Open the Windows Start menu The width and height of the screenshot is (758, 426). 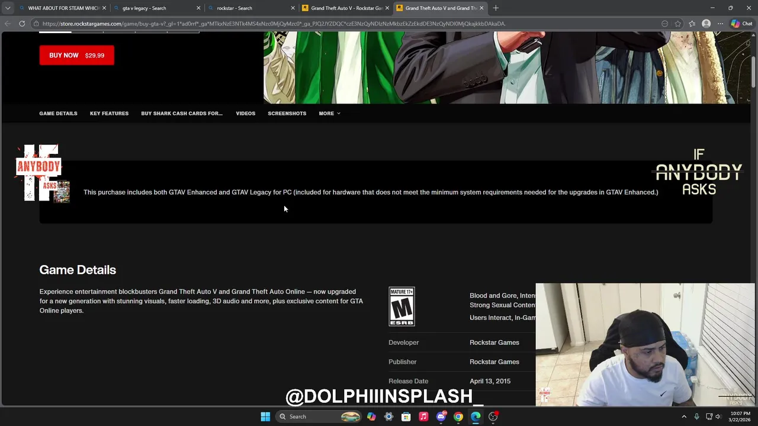point(265,417)
